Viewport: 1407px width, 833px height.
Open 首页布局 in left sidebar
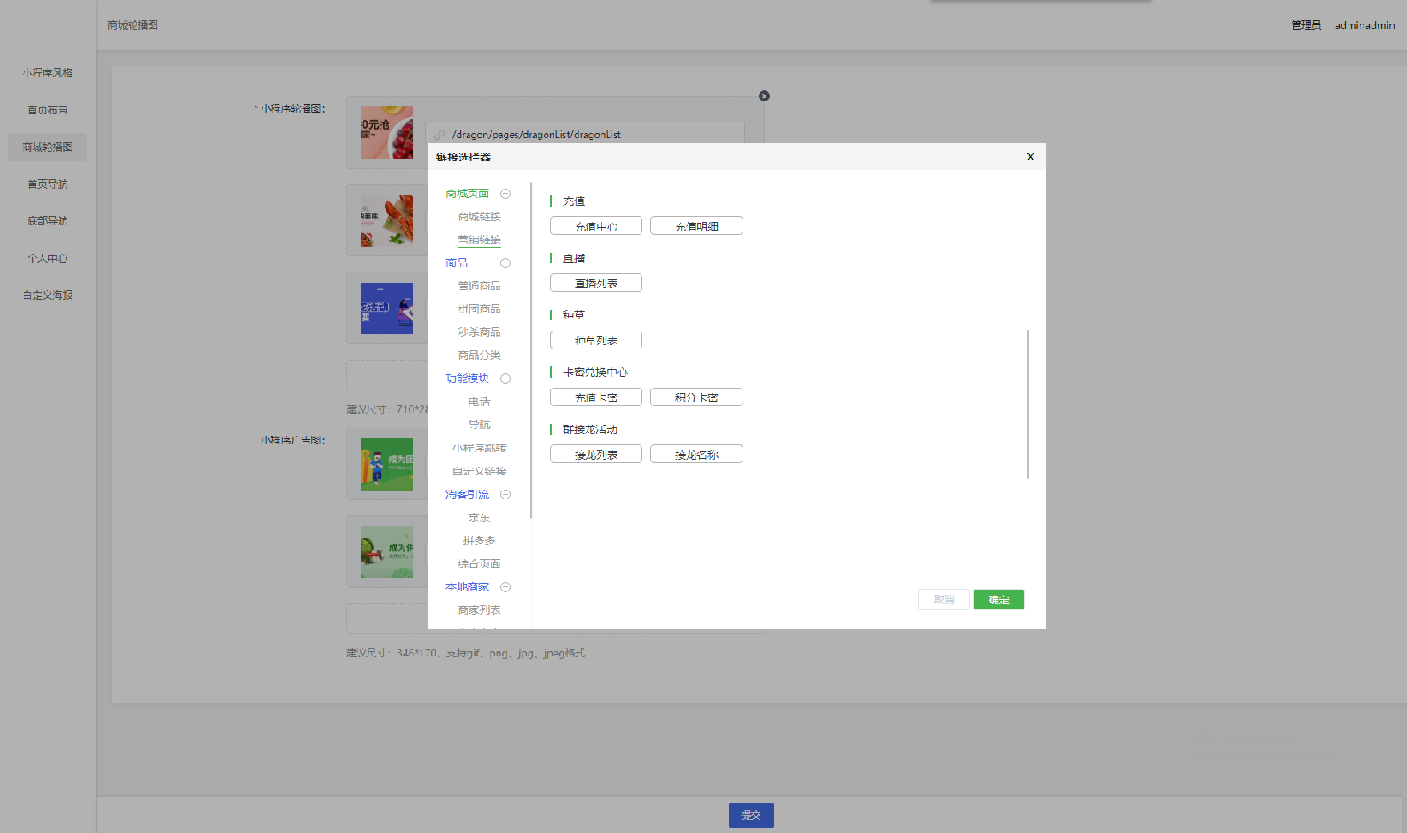(48, 110)
